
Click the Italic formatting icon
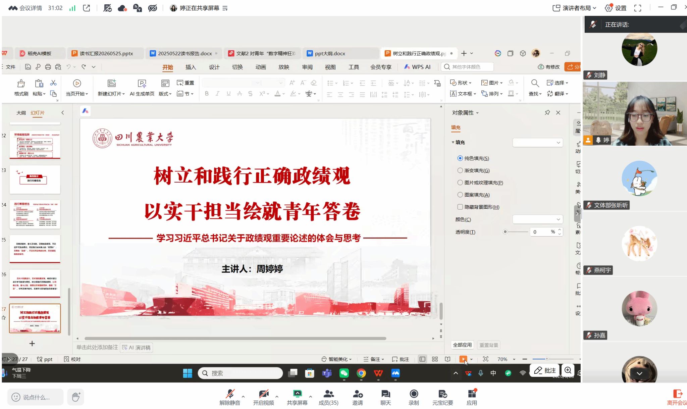coord(217,94)
